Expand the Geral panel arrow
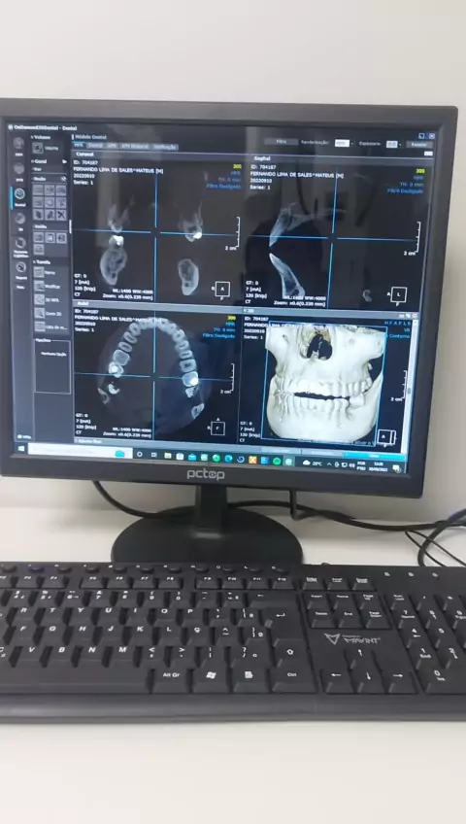This screenshot has height=824, width=466. coord(64,161)
